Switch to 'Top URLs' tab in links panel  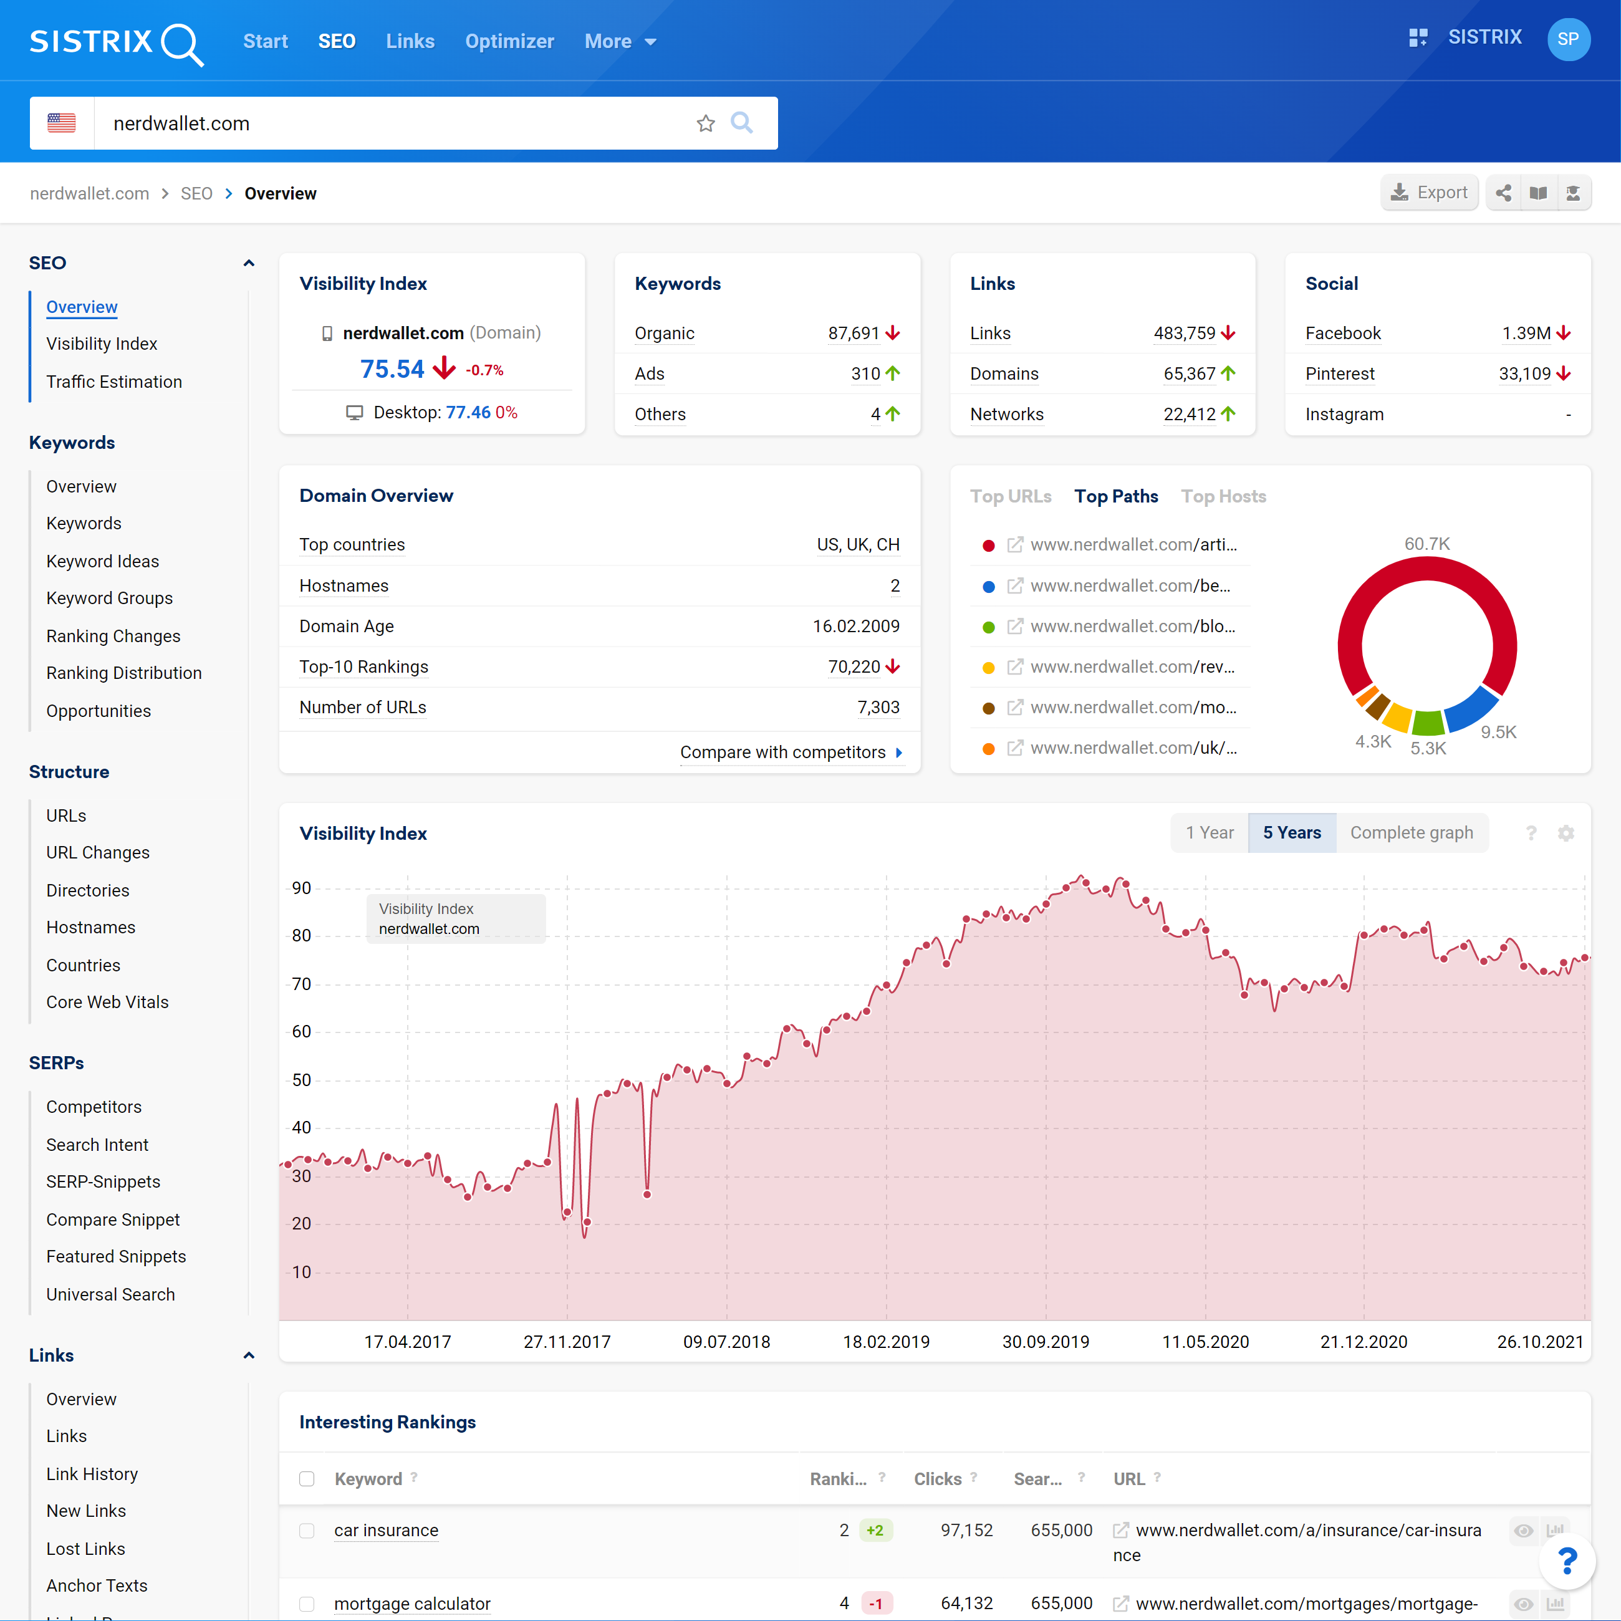coord(1008,496)
